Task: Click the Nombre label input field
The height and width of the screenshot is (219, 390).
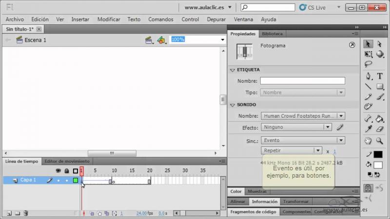Action: pos(302,81)
